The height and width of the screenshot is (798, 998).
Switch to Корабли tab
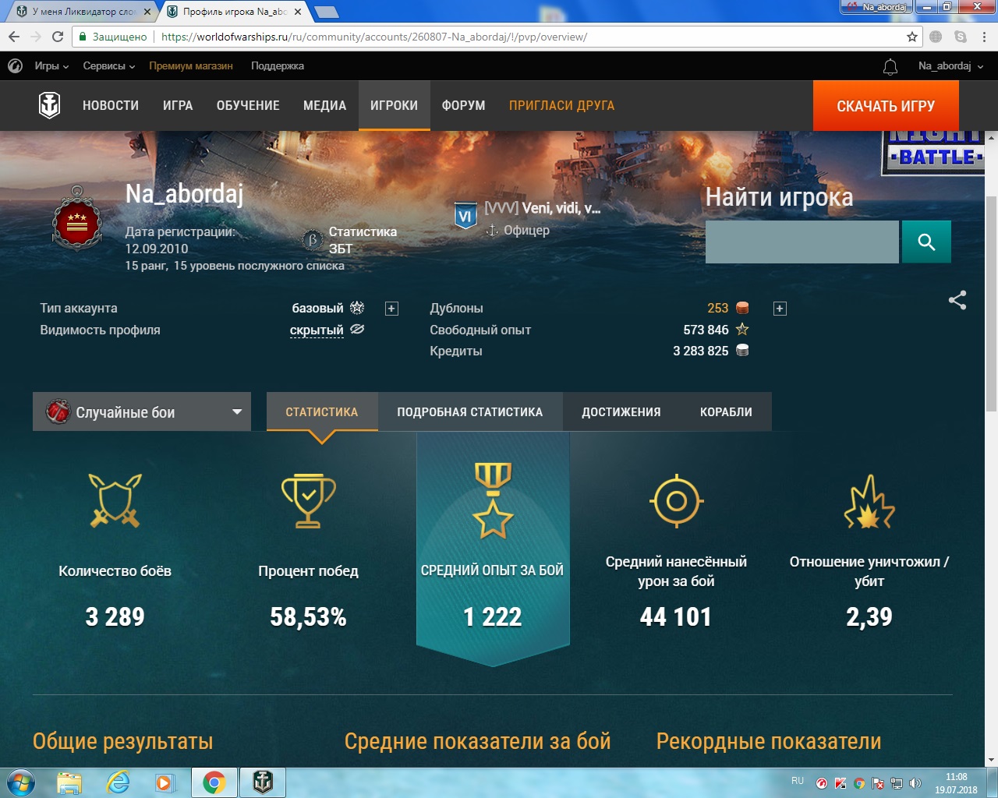point(726,411)
